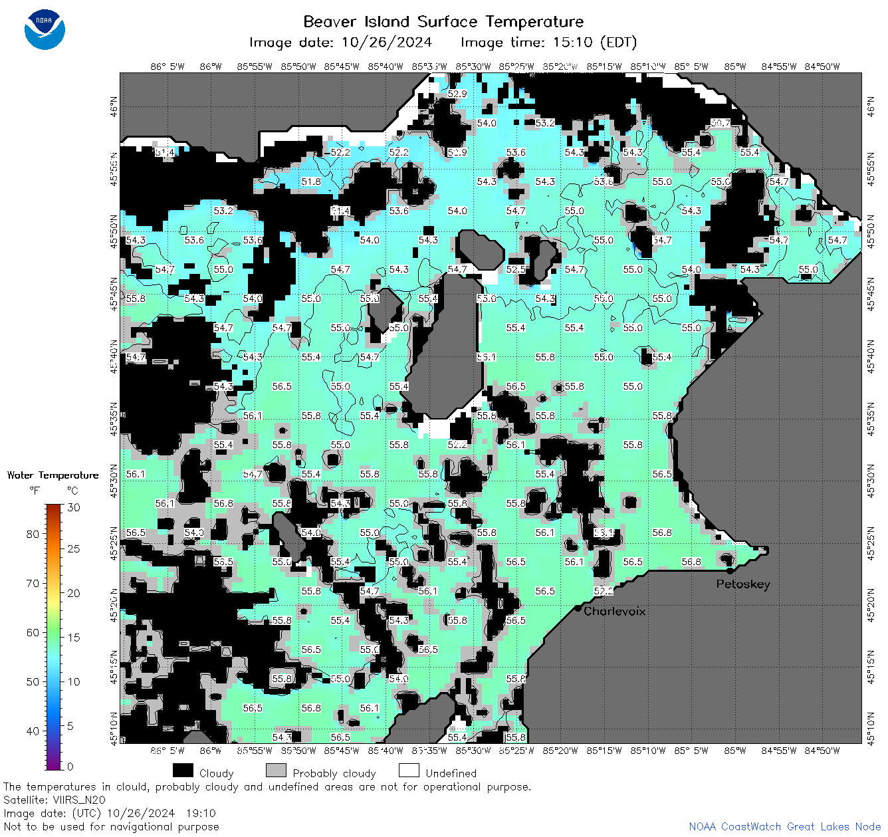Click the 50 °F scale tick

tap(33, 681)
